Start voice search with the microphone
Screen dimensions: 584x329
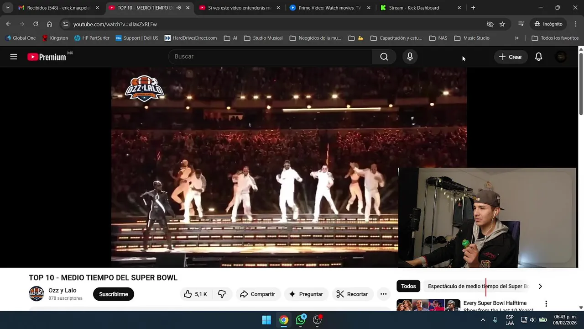(x=410, y=57)
